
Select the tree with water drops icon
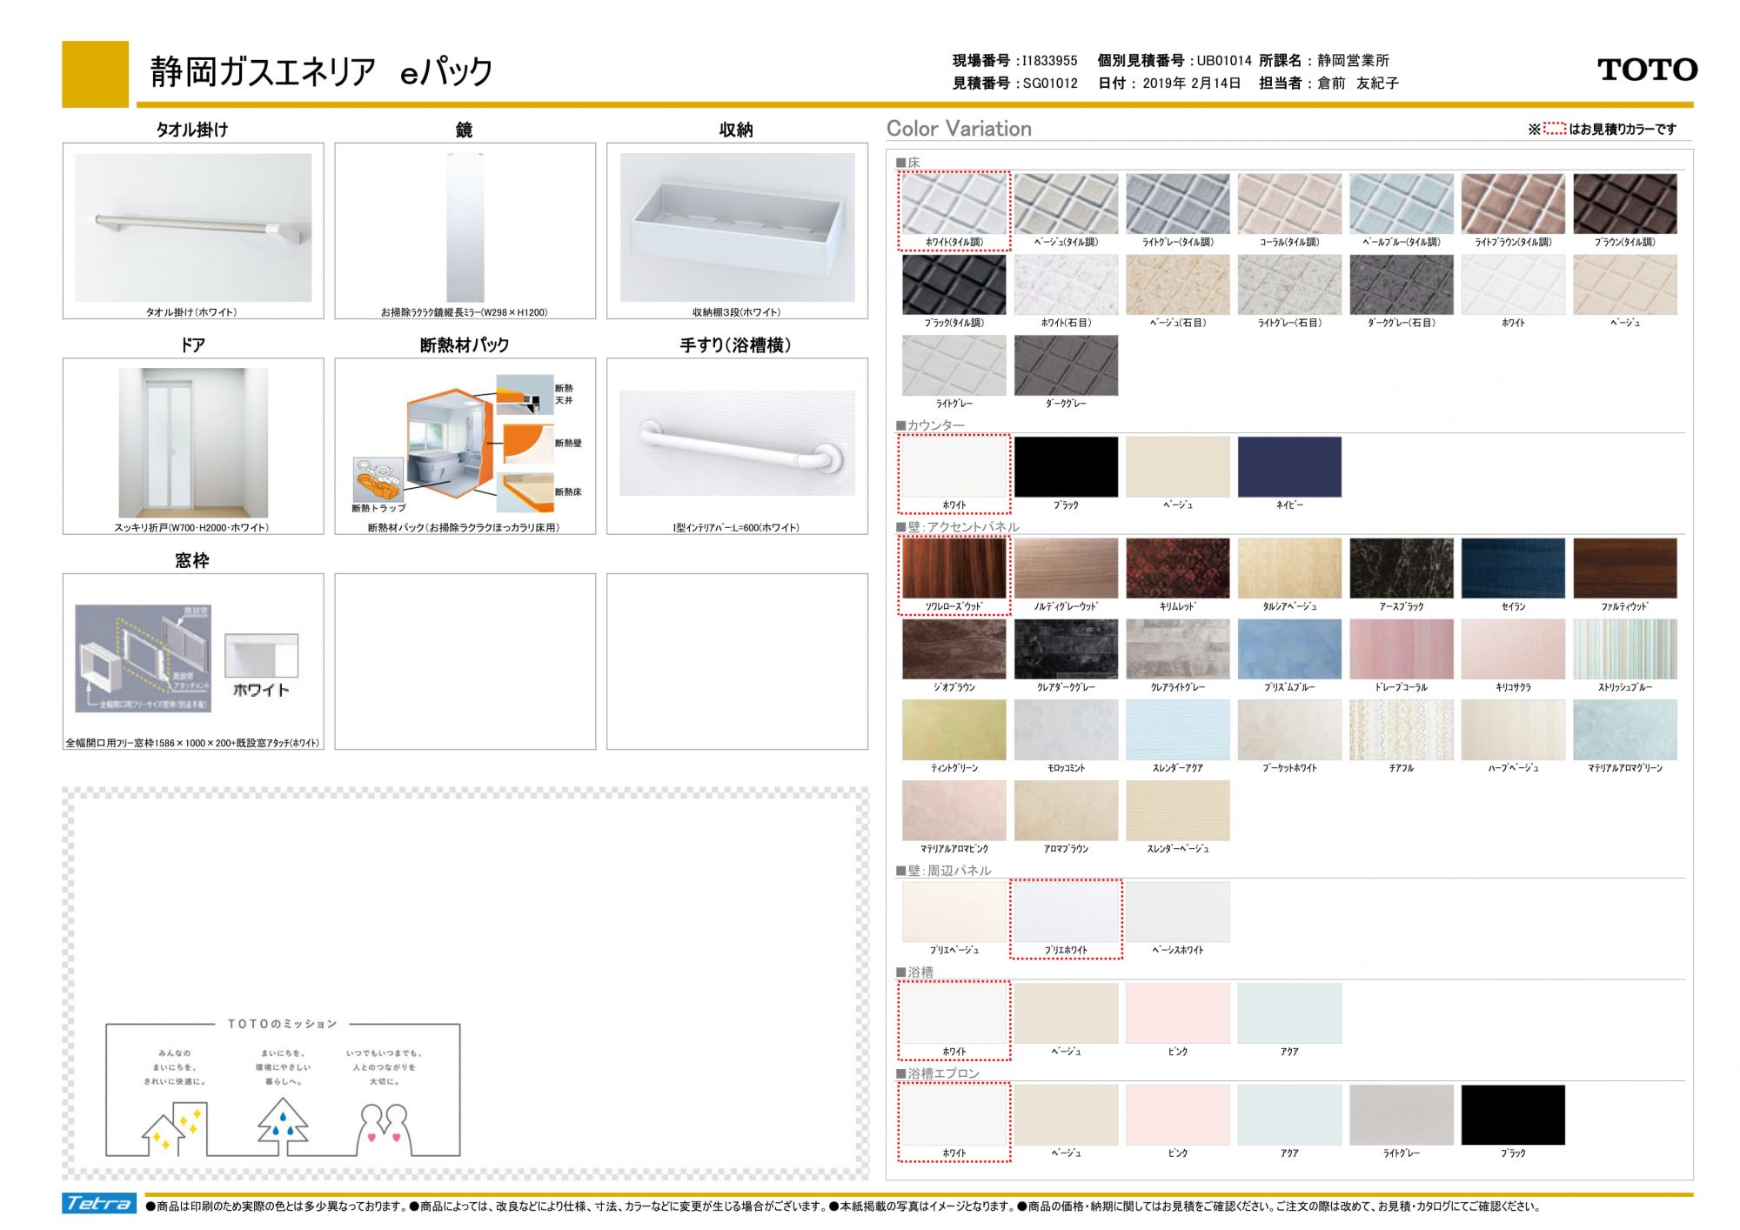click(x=283, y=1126)
